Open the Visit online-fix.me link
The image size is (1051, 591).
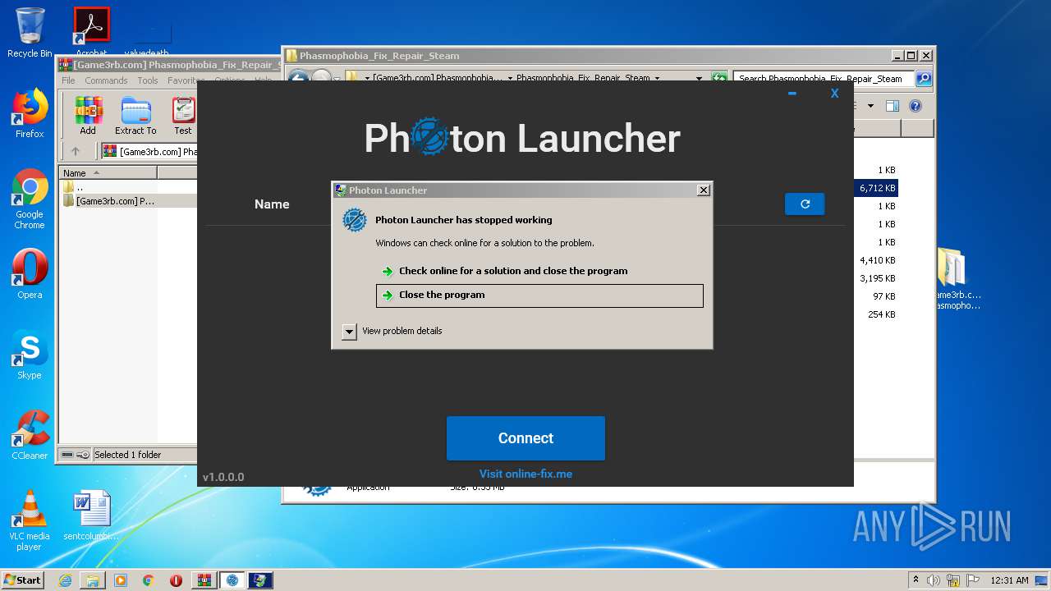tap(525, 474)
